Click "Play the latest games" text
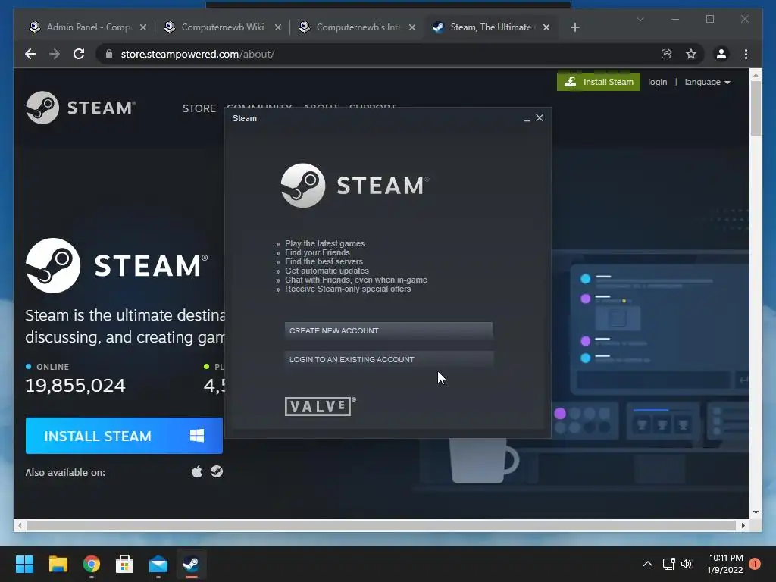 click(324, 243)
